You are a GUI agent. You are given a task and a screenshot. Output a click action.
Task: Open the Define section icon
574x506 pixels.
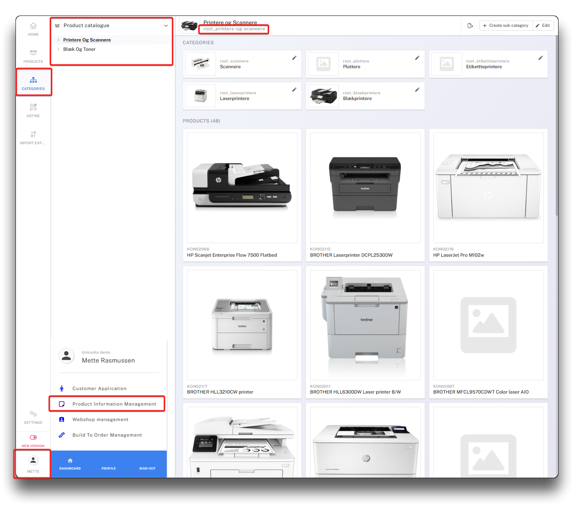point(33,107)
